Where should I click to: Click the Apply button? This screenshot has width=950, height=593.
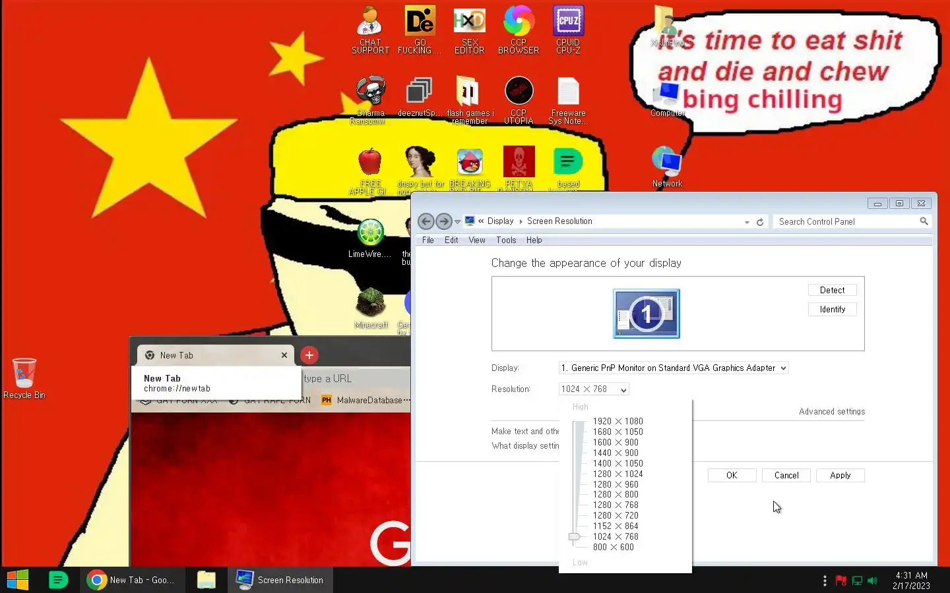(x=840, y=476)
